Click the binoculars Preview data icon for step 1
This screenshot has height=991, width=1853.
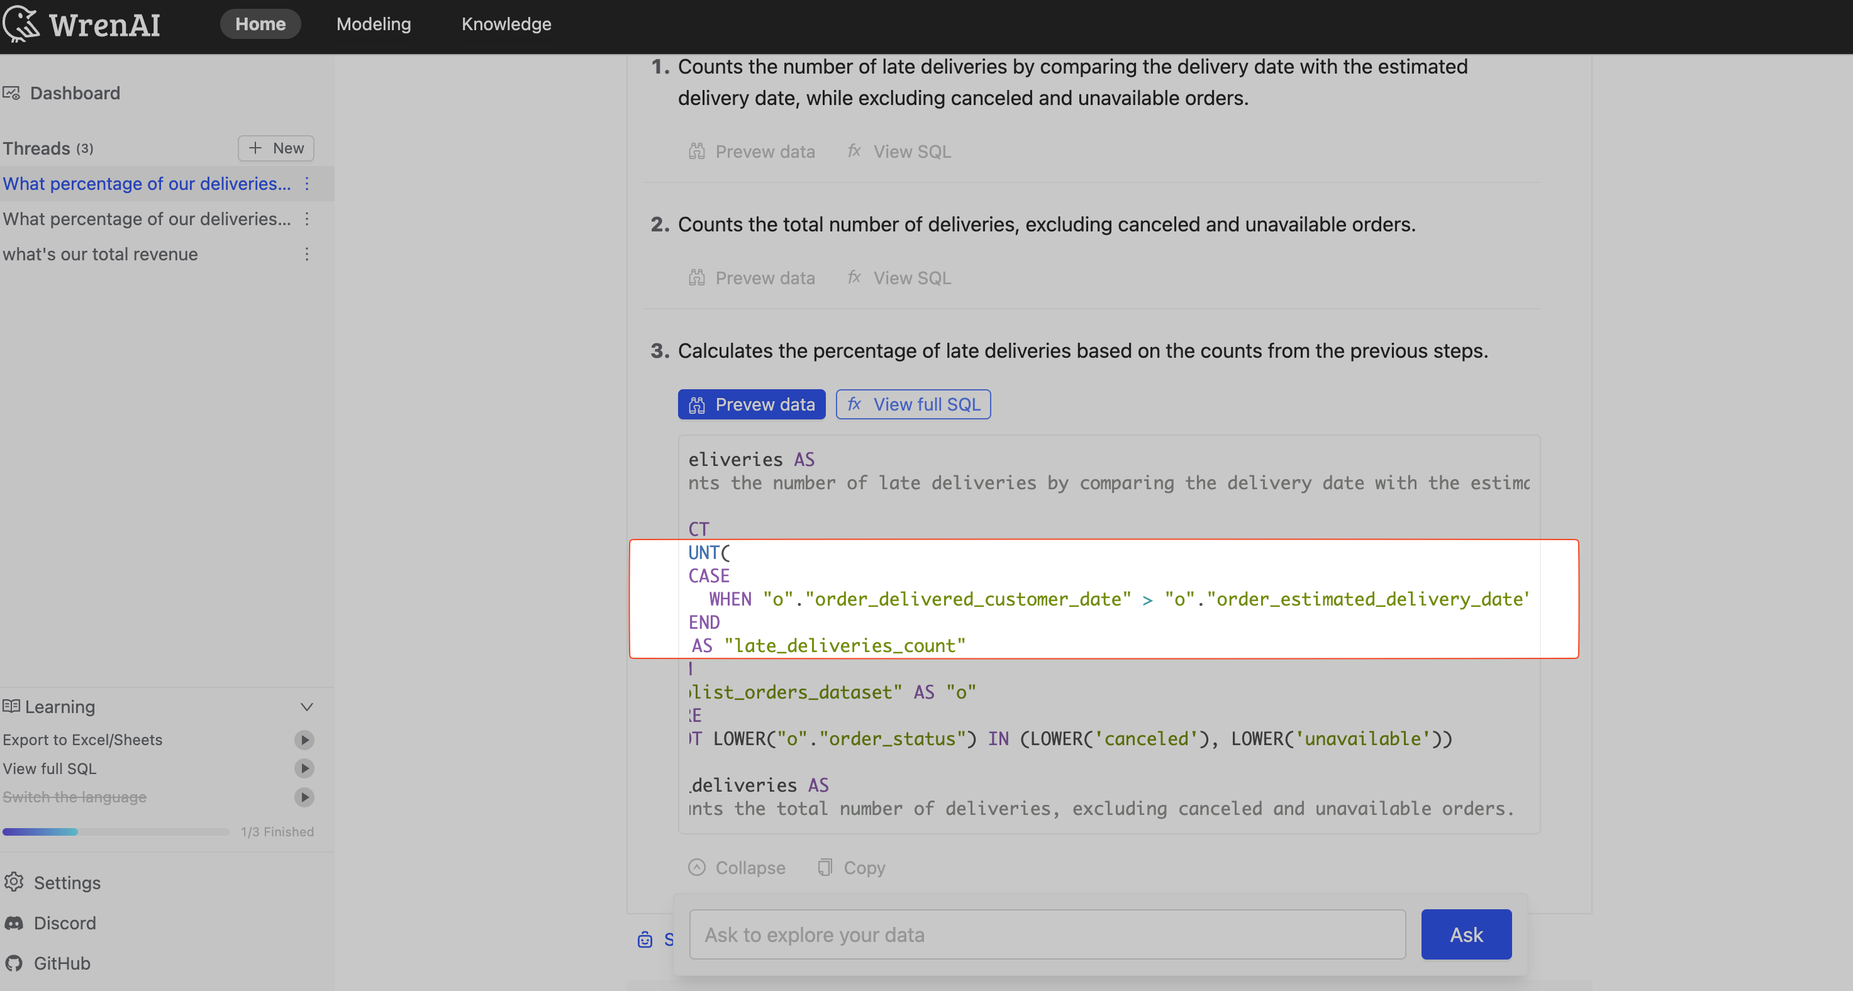pyautogui.click(x=696, y=151)
